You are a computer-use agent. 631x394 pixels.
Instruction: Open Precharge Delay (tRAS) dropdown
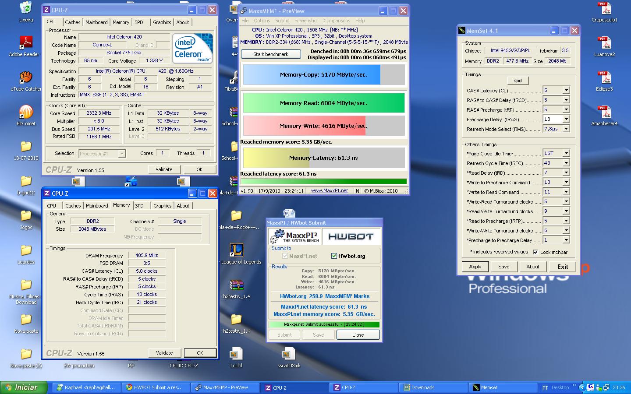pos(566,119)
